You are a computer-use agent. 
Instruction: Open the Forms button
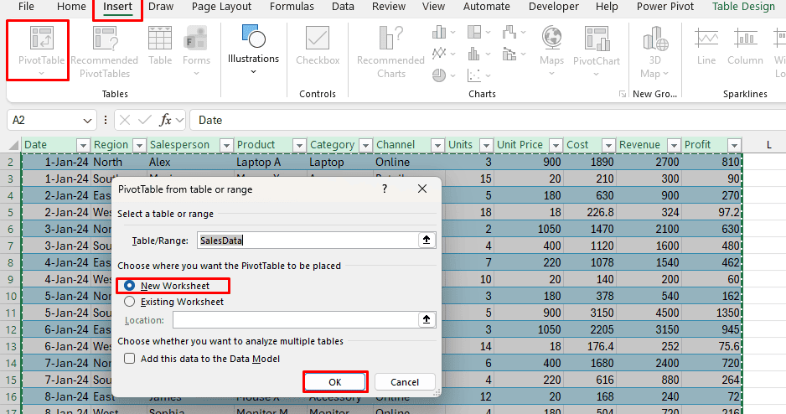(196, 51)
